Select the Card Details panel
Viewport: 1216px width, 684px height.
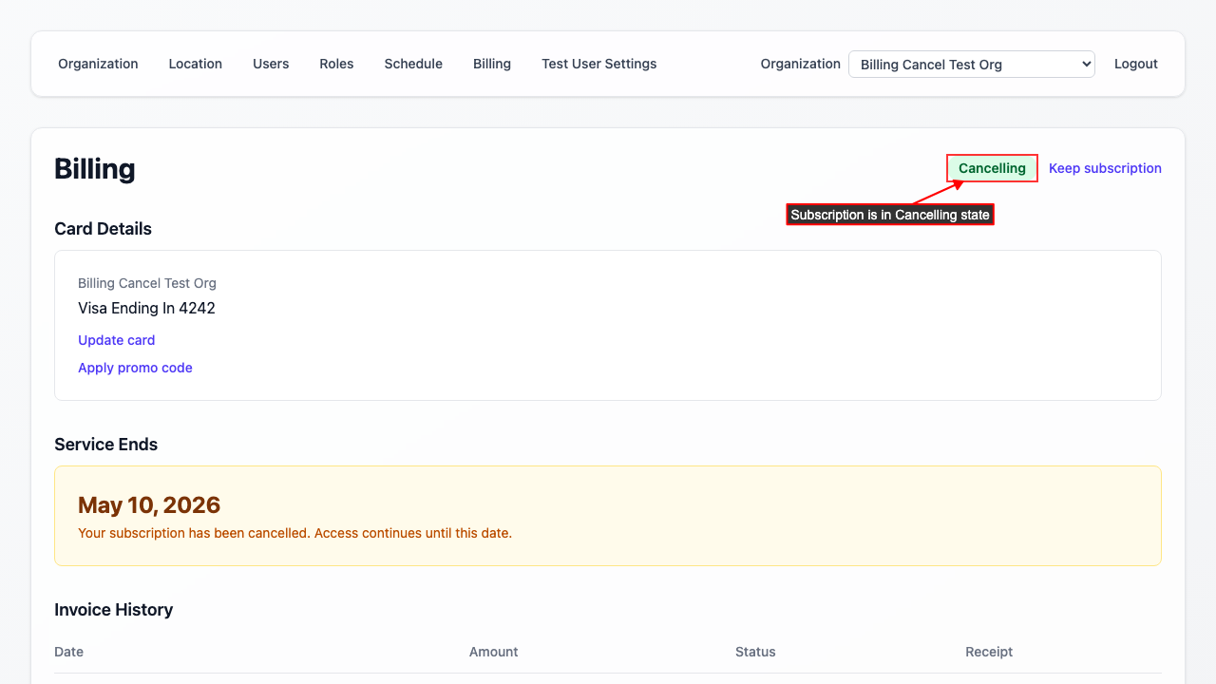click(608, 325)
